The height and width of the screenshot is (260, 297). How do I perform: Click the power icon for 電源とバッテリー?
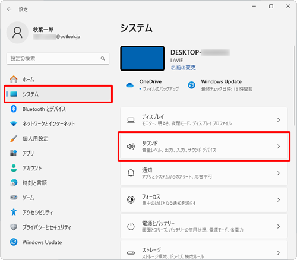131,226
